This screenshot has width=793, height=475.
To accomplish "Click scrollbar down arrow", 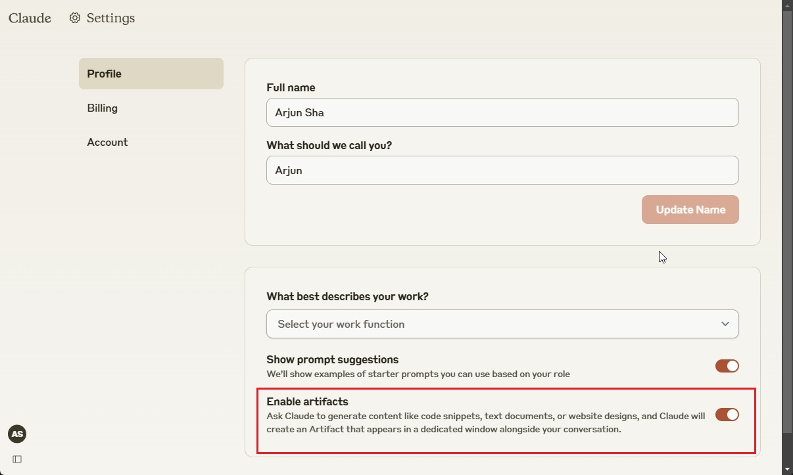I will point(787,469).
